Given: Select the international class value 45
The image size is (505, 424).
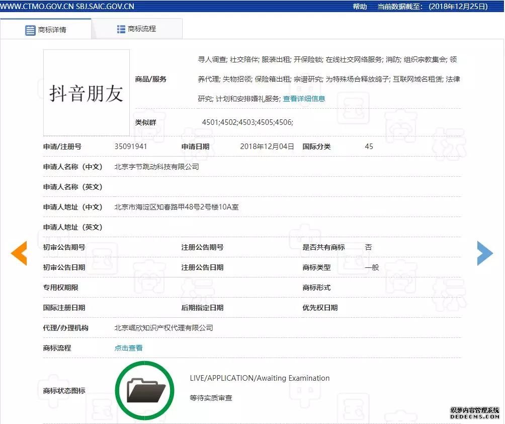Looking at the screenshot, I should [x=369, y=147].
